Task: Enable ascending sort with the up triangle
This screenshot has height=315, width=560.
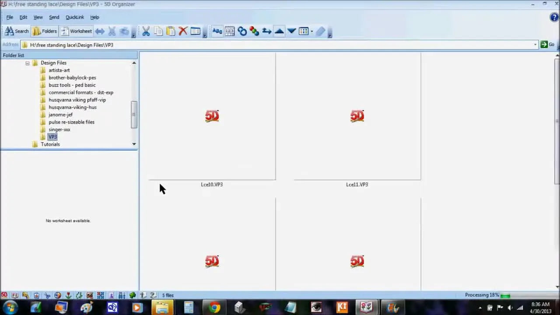Action: (x=279, y=31)
